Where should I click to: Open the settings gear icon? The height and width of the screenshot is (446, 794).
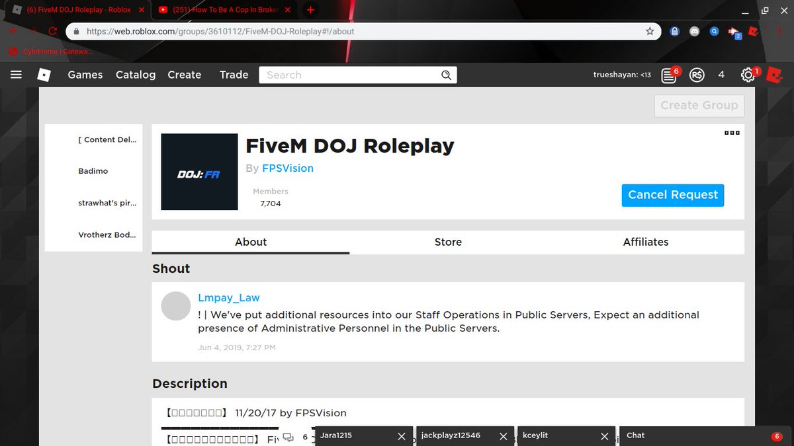click(x=748, y=75)
